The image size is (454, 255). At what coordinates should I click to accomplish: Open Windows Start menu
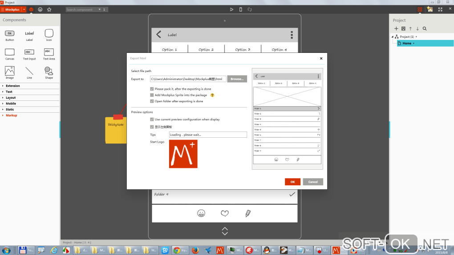(6, 251)
